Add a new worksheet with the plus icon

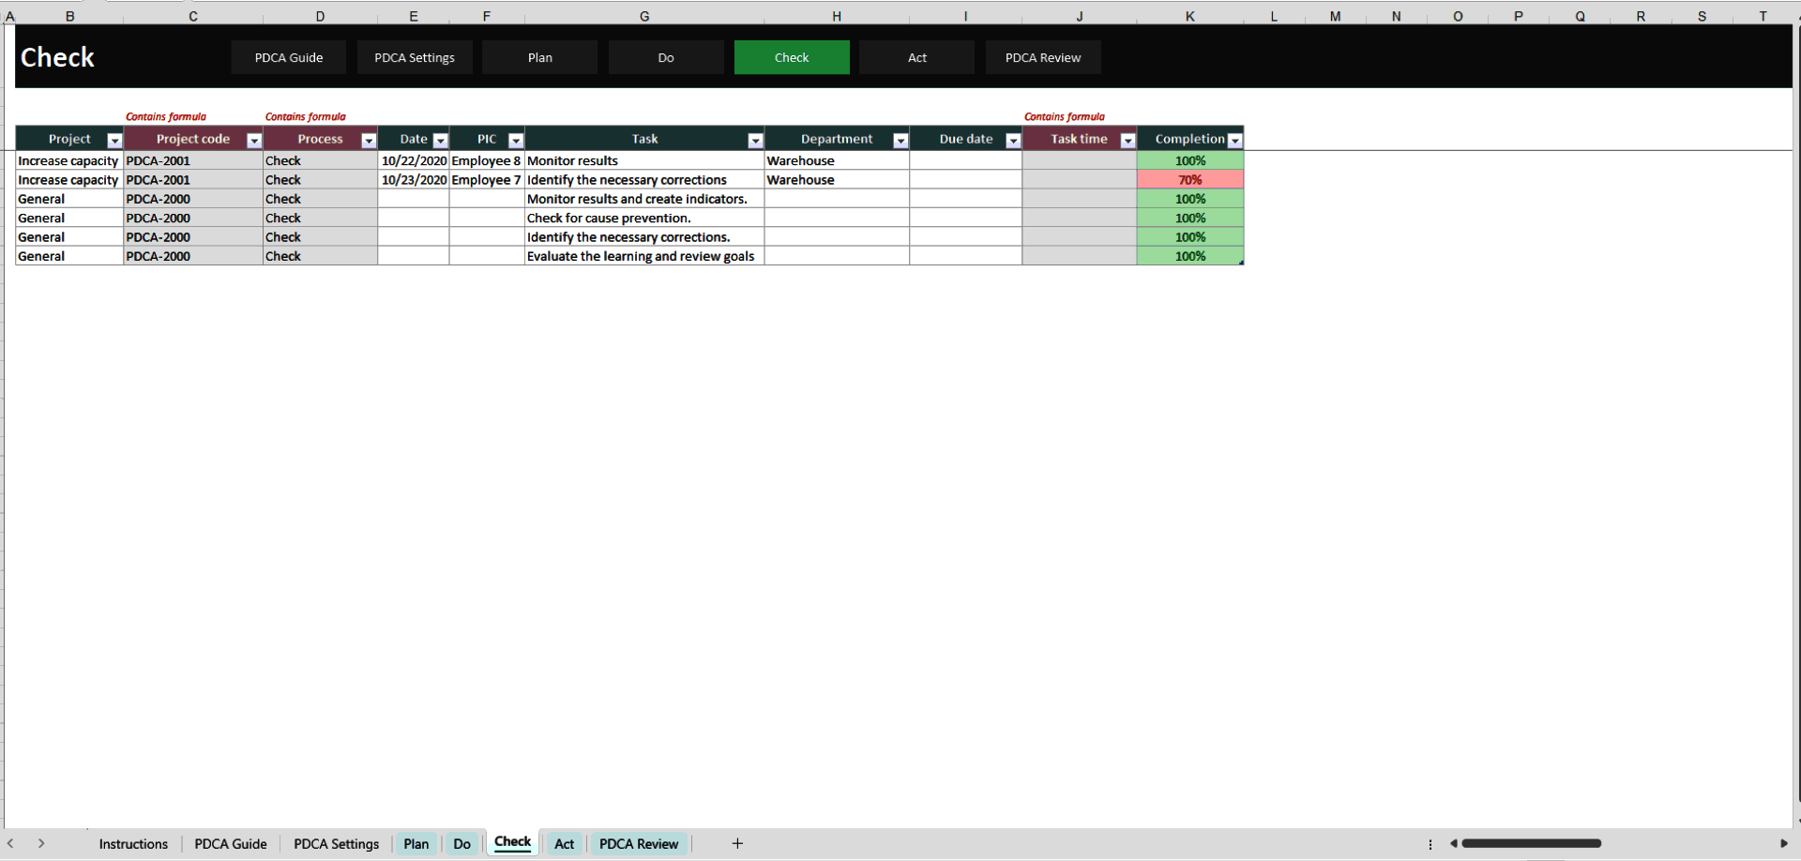(x=737, y=843)
